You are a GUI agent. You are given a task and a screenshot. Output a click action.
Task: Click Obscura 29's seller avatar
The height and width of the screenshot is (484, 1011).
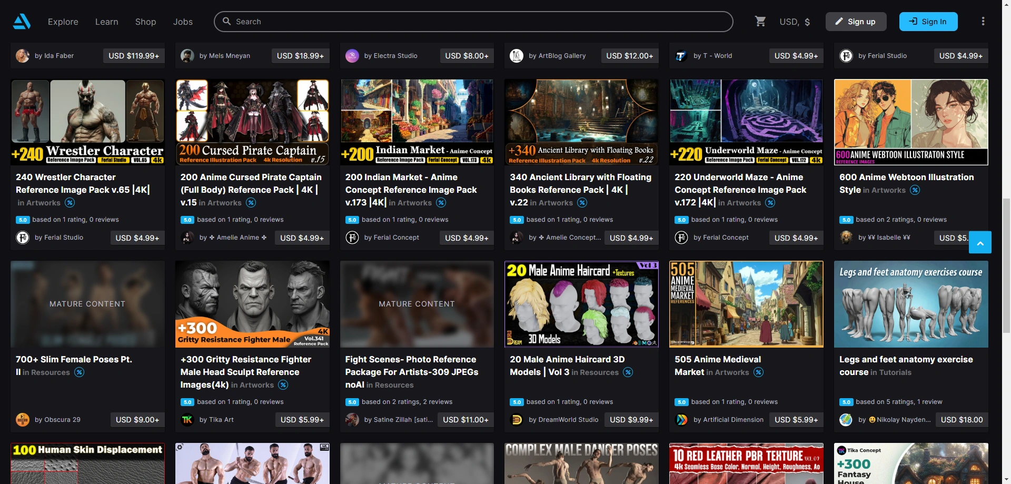(x=23, y=420)
